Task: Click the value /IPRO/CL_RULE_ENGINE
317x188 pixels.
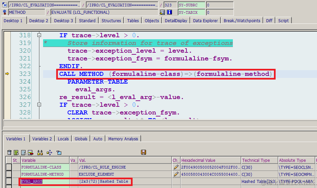Action: coord(102,167)
